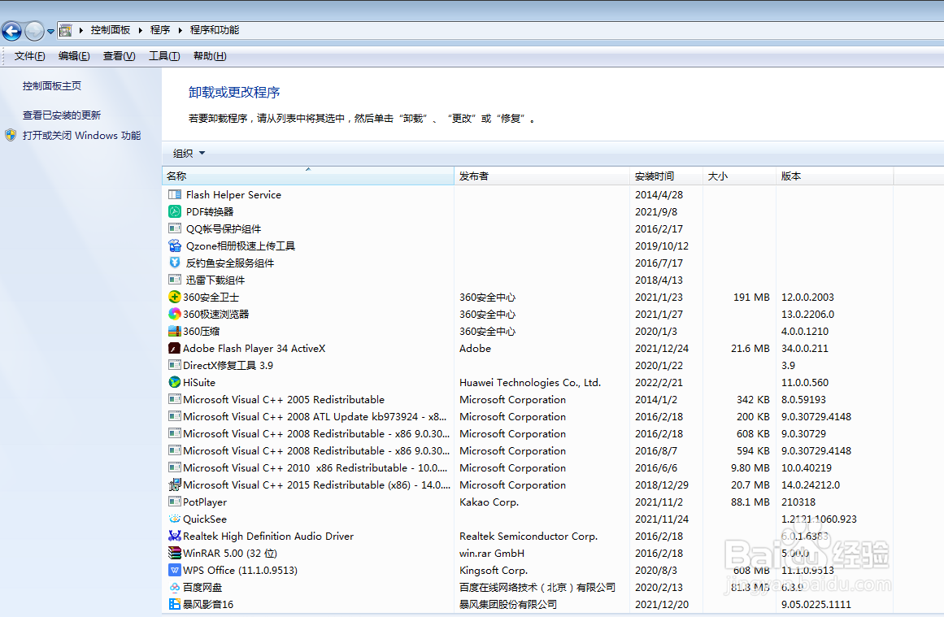Click 程序 in the address breadcrumb
Image resolution: width=944 pixels, height=617 pixels.
160,30
